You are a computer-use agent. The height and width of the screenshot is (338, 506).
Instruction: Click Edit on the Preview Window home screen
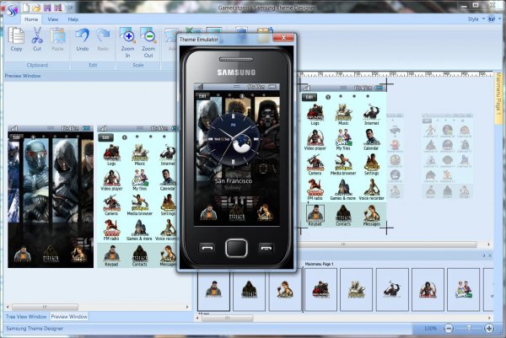[x=16, y=137]
